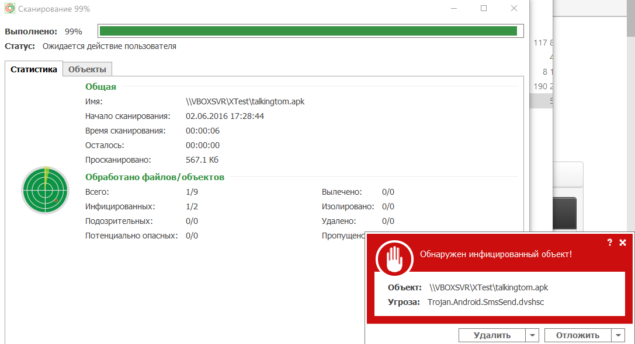Image resolution: width=635 pixels, height=344 pixels.
Task: Open help via the alert question mark
Action: point(609,242)
